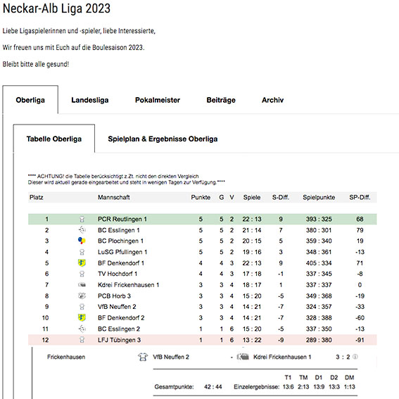Select the Beiträge tab

221,100
